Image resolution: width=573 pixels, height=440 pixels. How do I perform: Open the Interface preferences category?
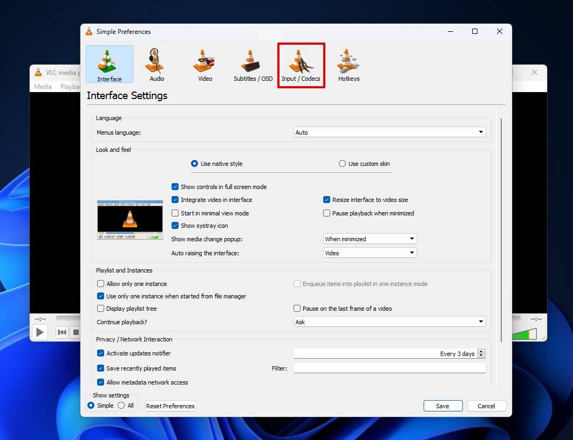click(x=110, y=64)
